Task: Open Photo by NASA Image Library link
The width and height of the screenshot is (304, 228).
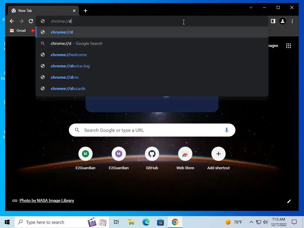Action: (x=47, y=200)
